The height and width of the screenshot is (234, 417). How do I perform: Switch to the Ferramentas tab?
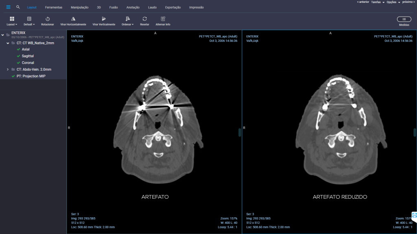point(53,7)
